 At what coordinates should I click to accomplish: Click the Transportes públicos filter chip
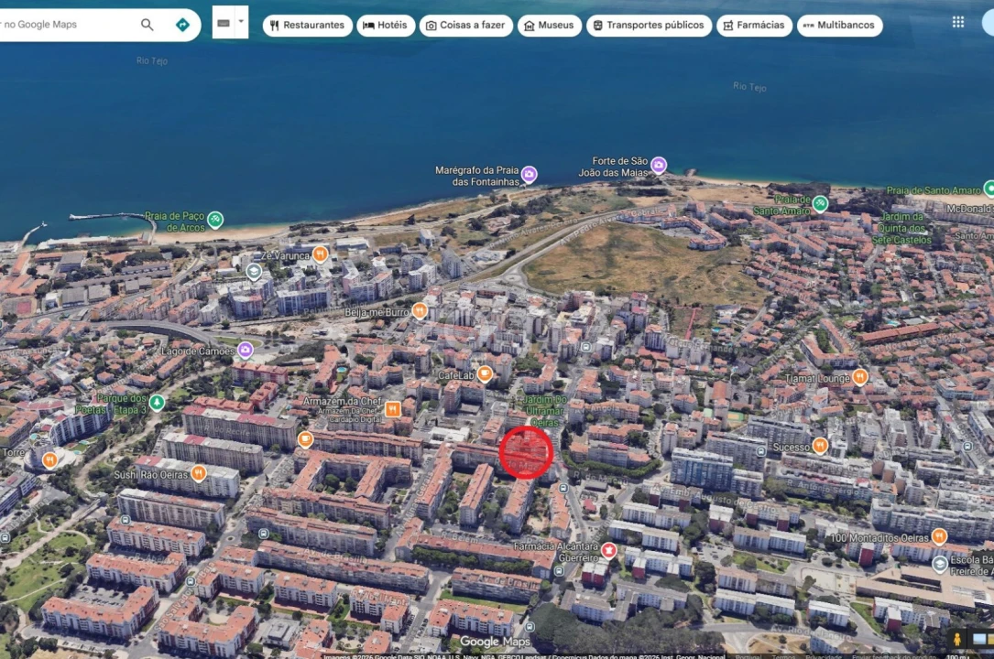click(x=650, y=25)
